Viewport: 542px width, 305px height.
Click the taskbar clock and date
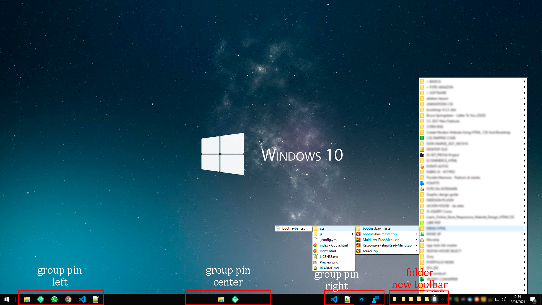pos(517,299)
